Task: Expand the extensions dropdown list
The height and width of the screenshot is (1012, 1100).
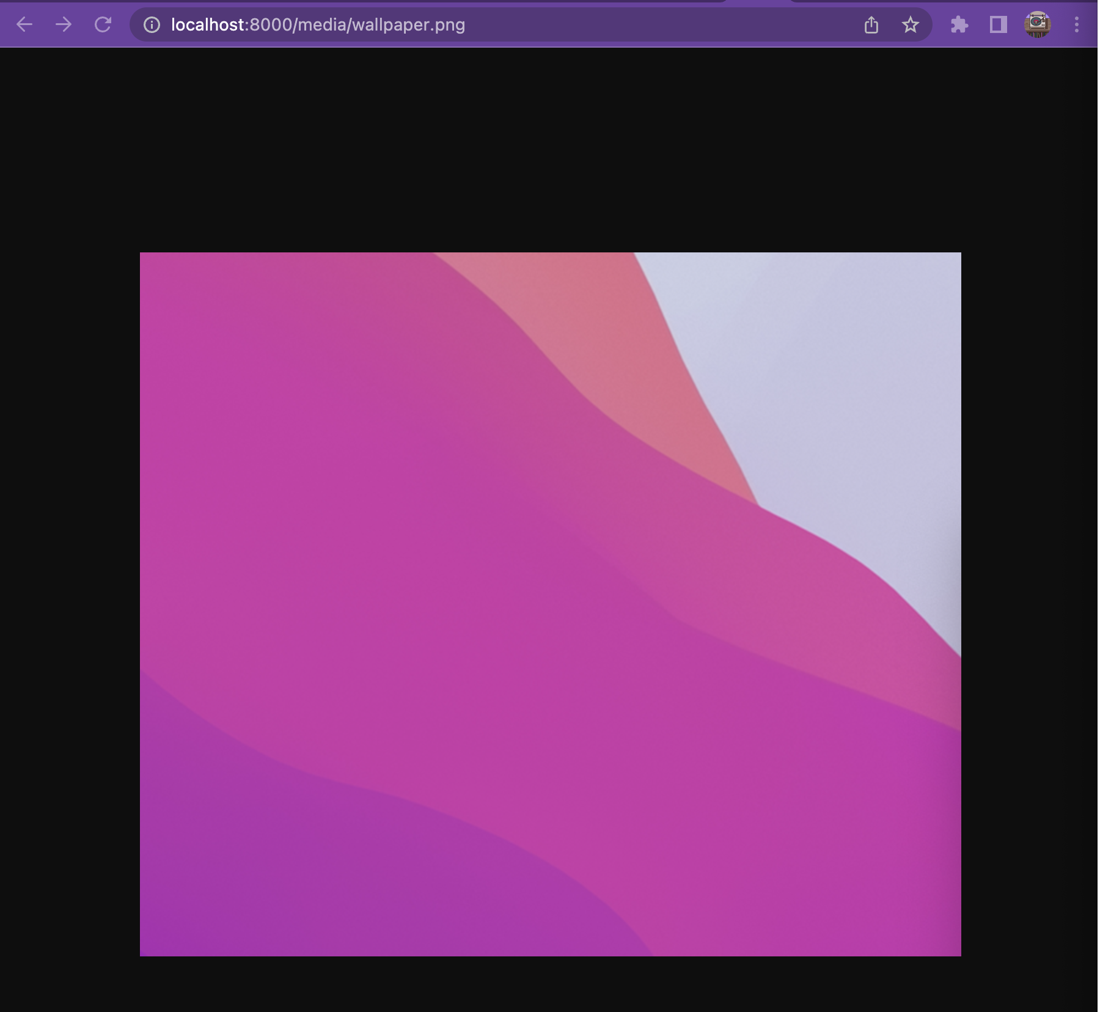Action: [x=958, y=24]
